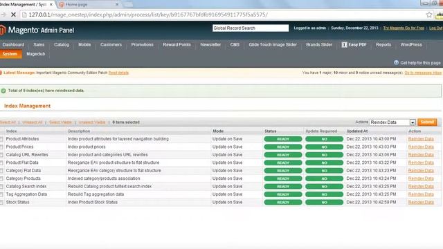
Task: Click the Description column header
Action: [79, 131]
